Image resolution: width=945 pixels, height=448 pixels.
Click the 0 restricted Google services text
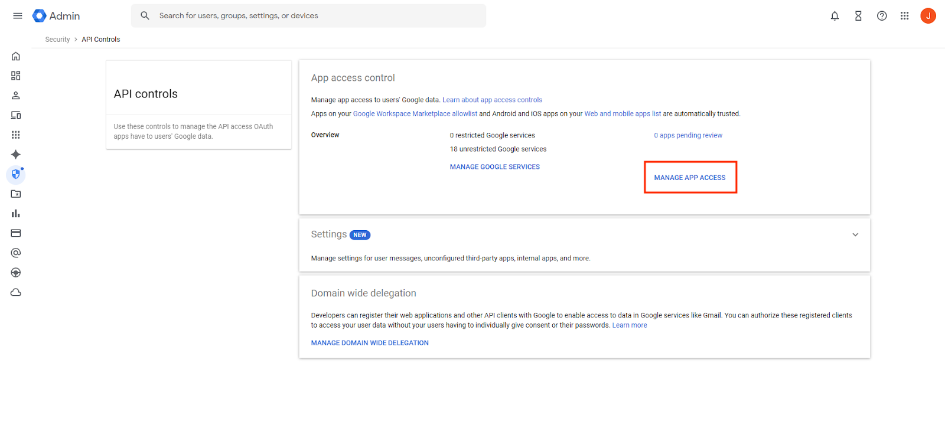(x=493, y=135)
